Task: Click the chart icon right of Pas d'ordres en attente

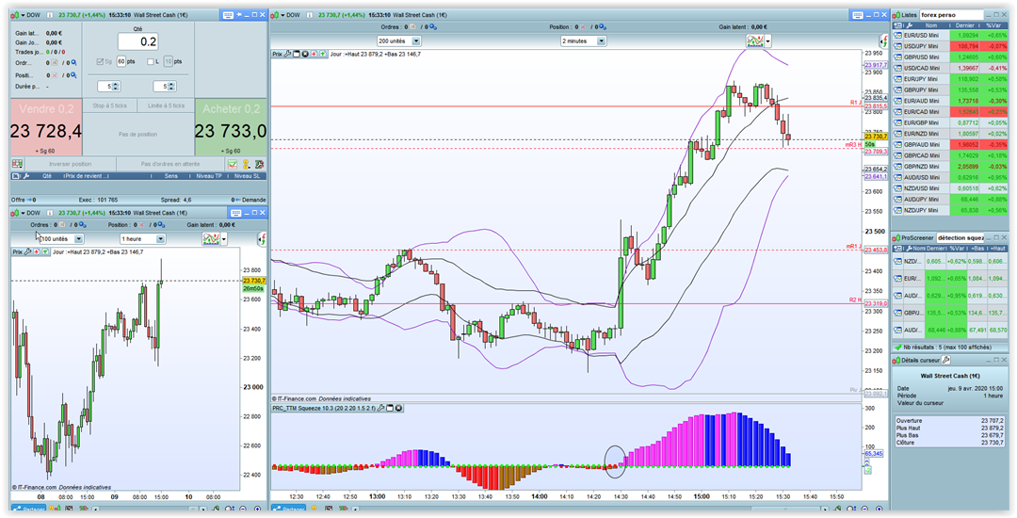Action: tap(233, 164)
